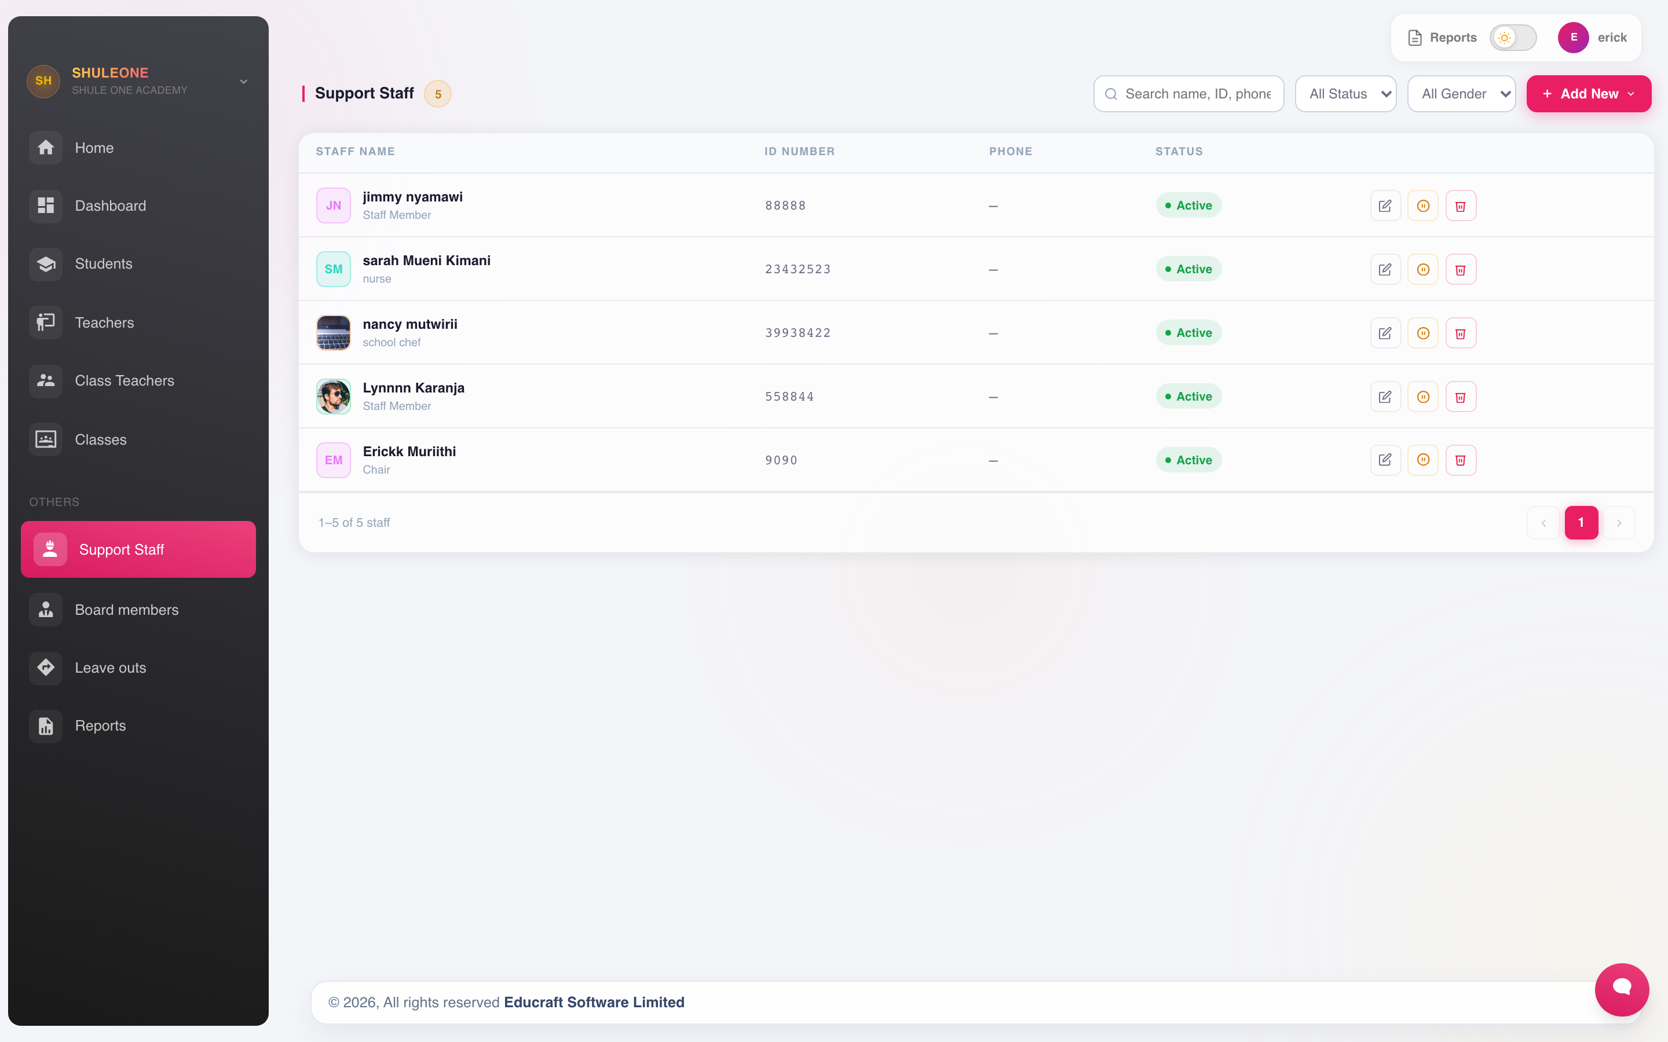Delete jimmy nyamawi with the trash icon
1668x1042 pixels.
point(1461,206)
